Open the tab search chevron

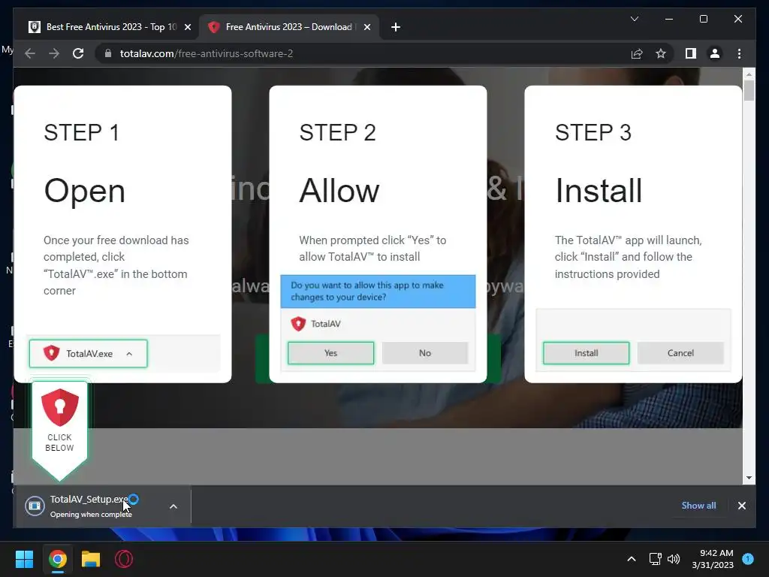click(634, 19)
